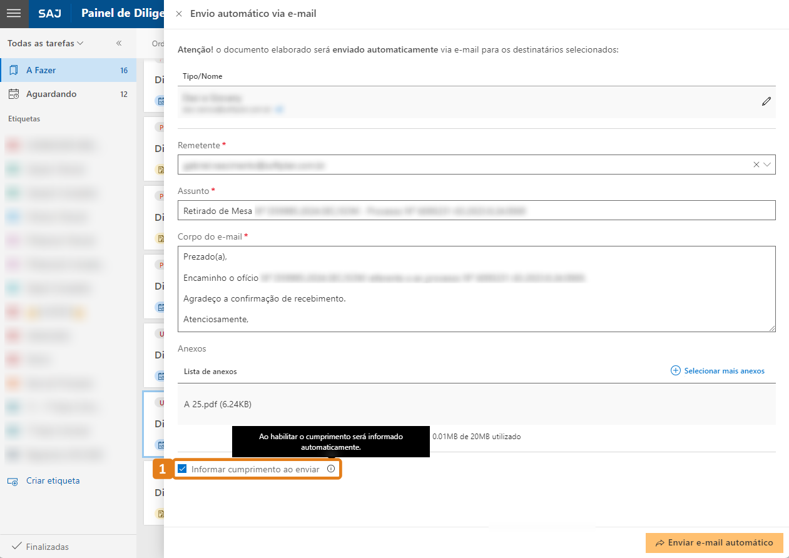Disable Informar cumprimento ao enviar
This screenshot has height=558, width=789.
pyautogui.click(x=183, y=469)
